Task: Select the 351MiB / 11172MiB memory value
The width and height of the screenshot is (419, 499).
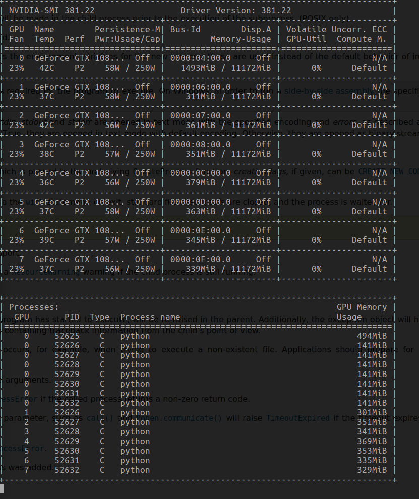Action: pyautogui.click(x=228, y=154)
